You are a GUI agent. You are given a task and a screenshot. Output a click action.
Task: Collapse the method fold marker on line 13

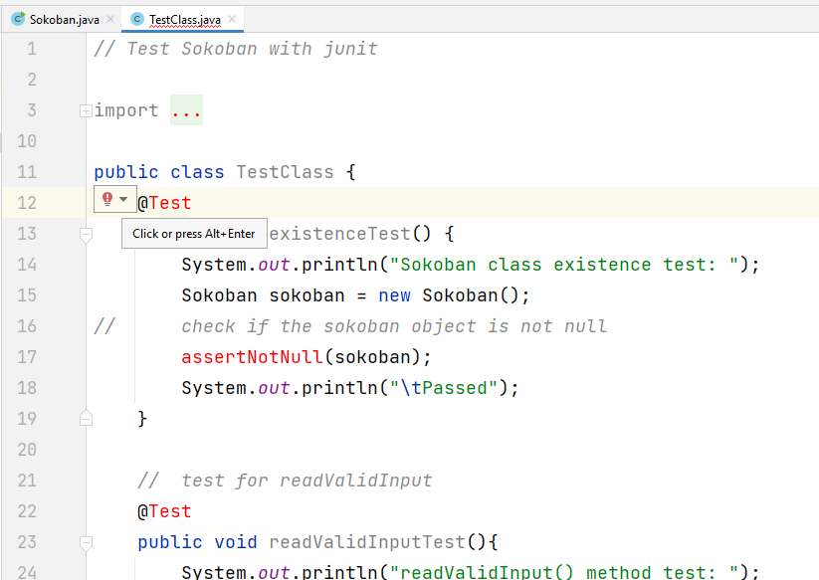pos(86,234)
